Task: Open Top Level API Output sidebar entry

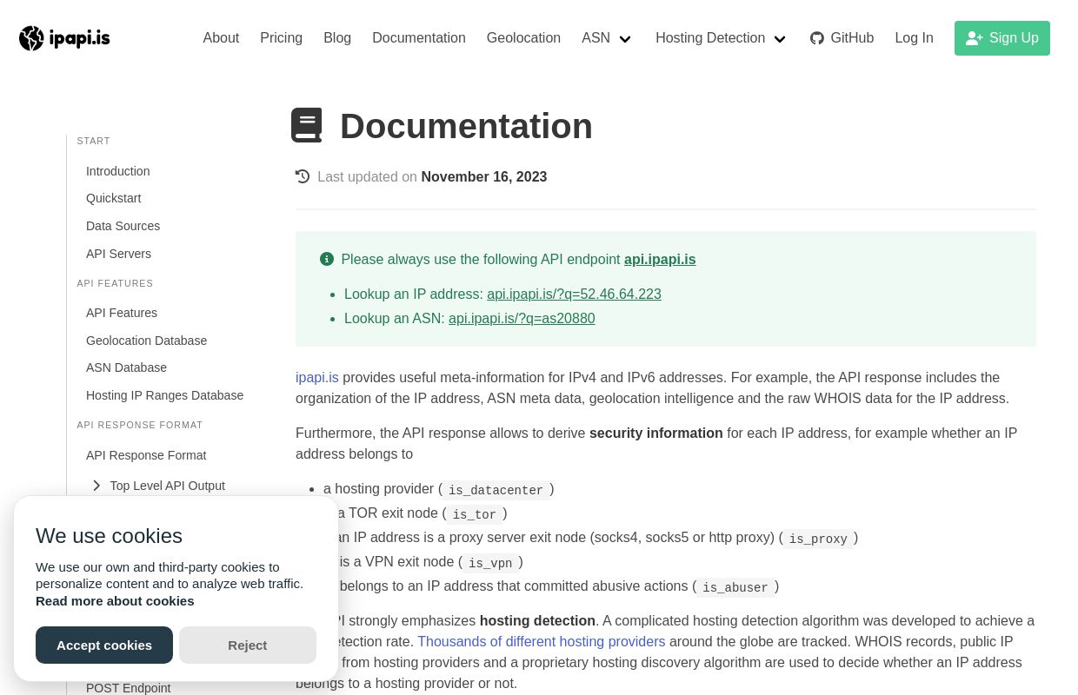Action: point(167,486)
